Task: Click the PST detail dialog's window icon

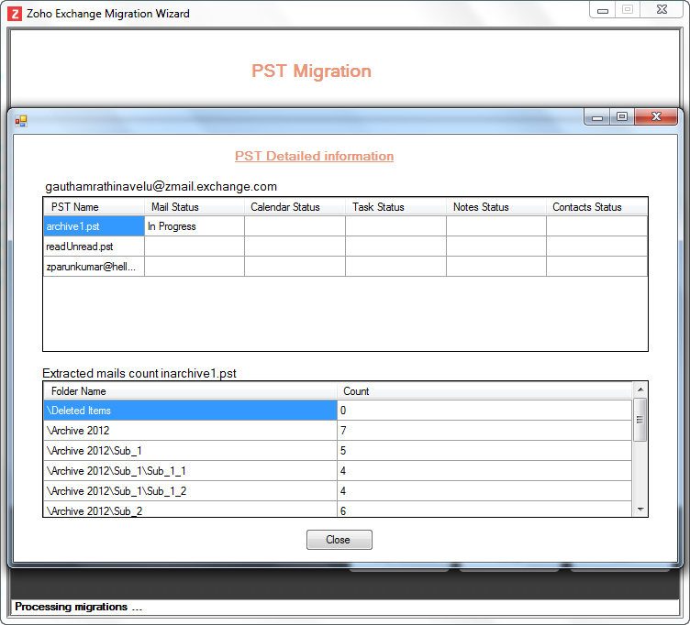Action: click(x=21, y=121)
